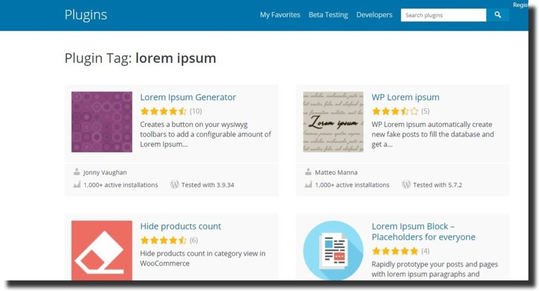Click 'Tested with 5.7.2' text
539x291 pixels.
(437, 185)
